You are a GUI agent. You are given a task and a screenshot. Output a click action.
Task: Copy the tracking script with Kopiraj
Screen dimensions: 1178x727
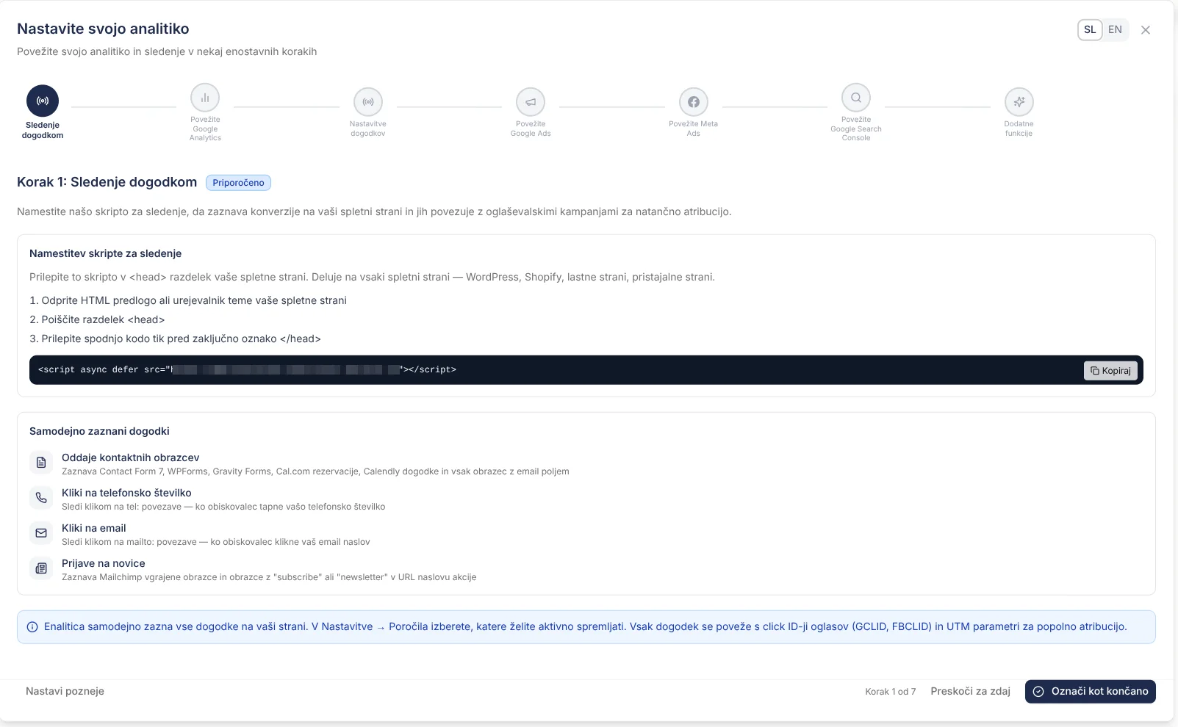click(x=1110, y=371)
